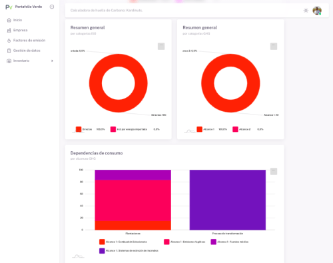Open the ISO donut chart options menu
Image resolution: width=333 pixels, height=263 pixels.
click(x=161, y=46)
